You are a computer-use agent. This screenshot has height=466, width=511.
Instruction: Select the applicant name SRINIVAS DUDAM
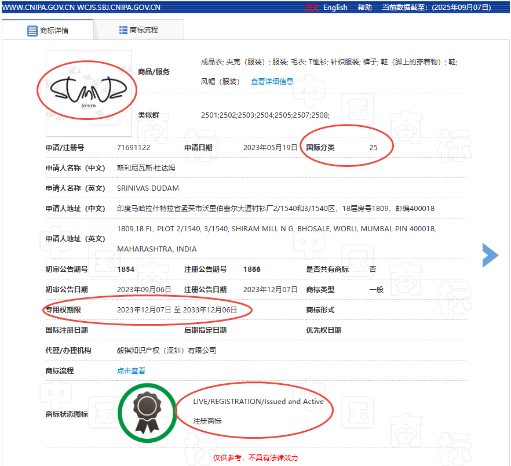click(x=148, y=188)
